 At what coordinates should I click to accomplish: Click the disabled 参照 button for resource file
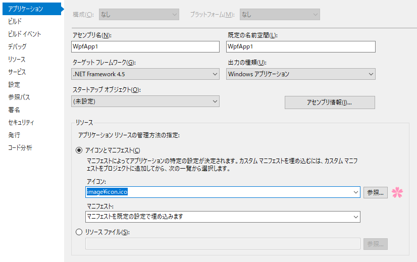tap(376, 244)
